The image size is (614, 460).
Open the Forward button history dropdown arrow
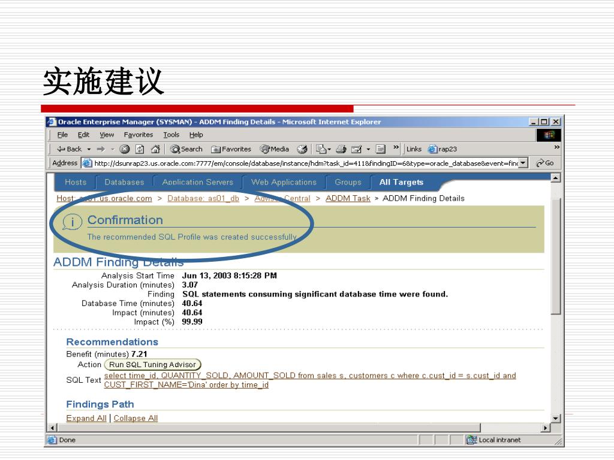pyautogui.click(x=112, y=149)
